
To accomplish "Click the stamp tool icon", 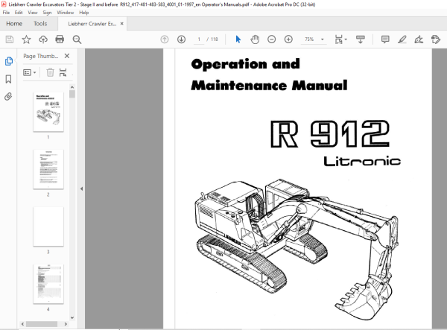I will click(436, 39).
